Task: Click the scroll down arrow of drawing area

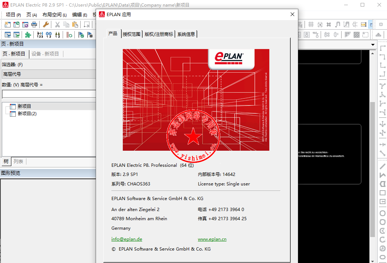Action: point(372,261)
